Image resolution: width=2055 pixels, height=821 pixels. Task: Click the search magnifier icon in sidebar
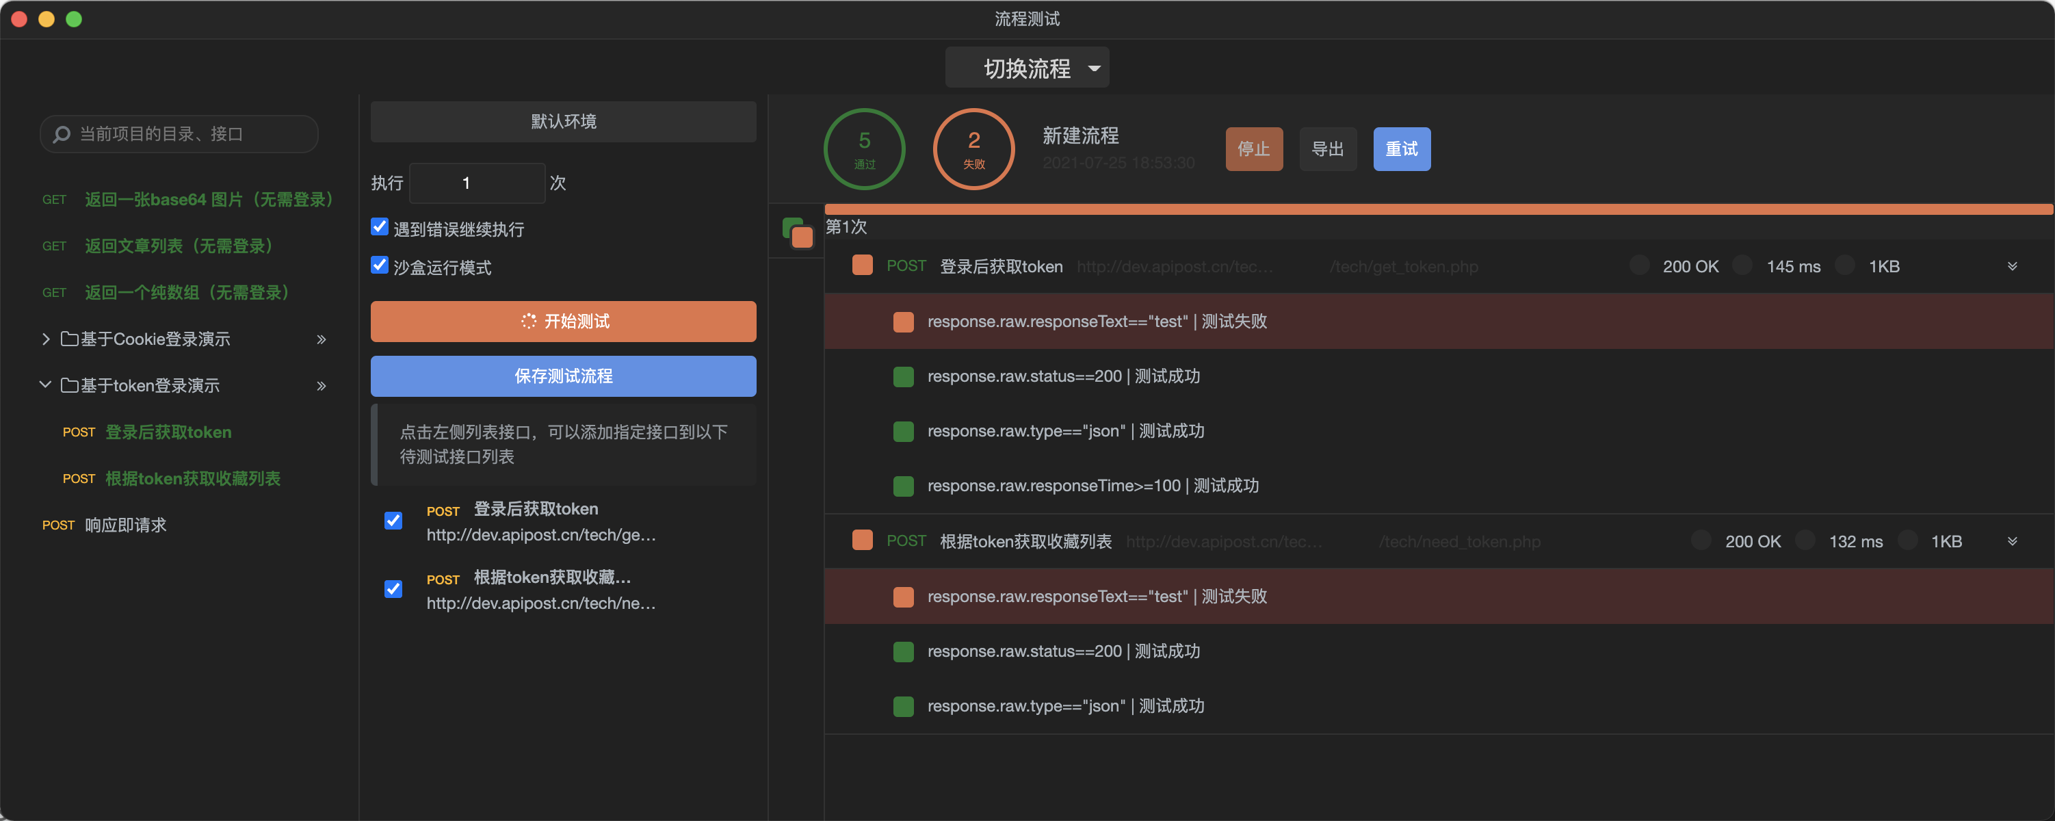(x=62, y=134)
